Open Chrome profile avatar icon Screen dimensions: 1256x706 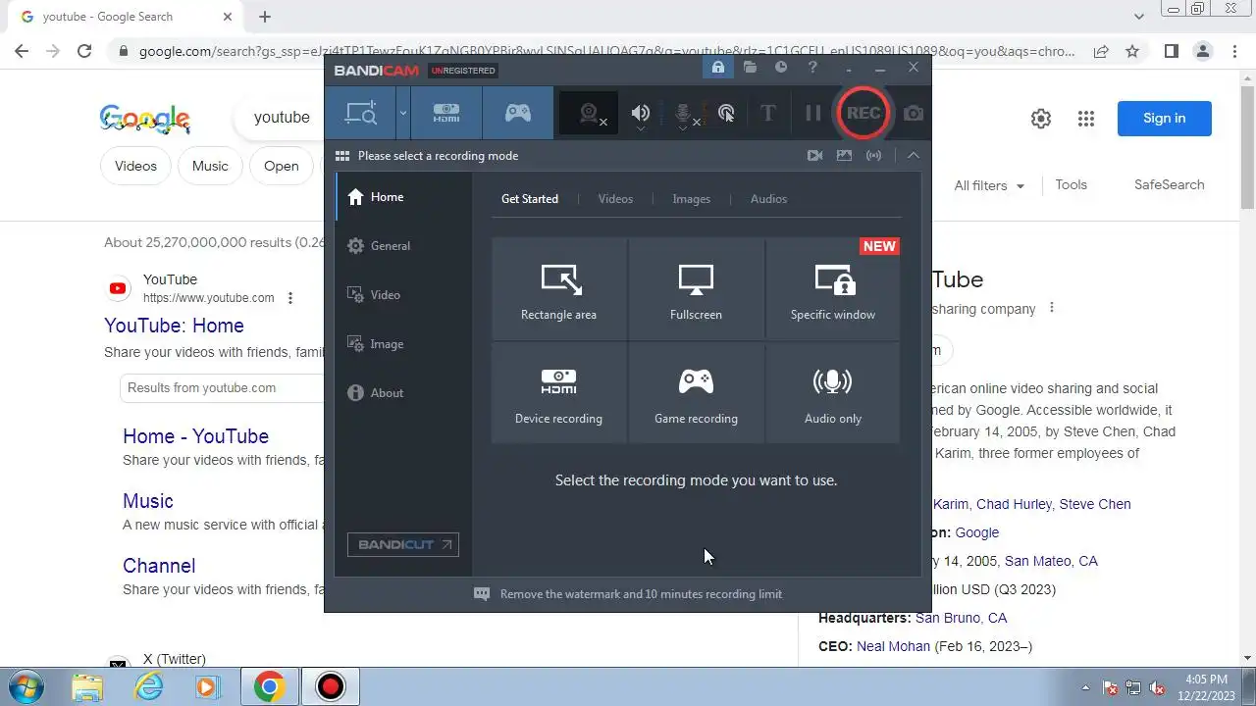(x=1203, y=52)
